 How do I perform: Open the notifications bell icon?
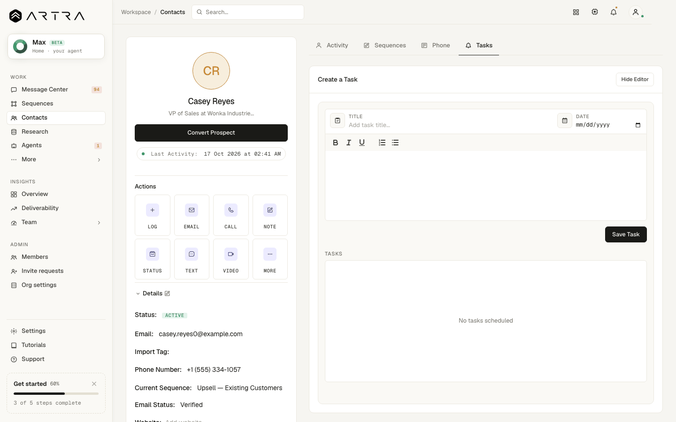614,12
